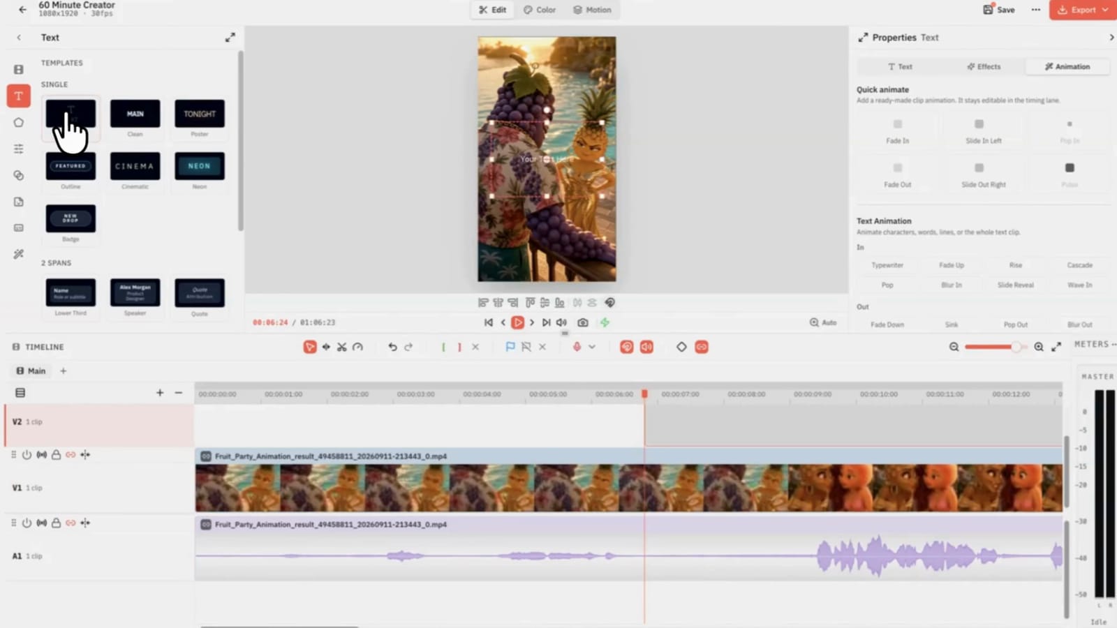The image size is (1117, 628).
Task: Click the speed gauge icon in timeline toolbar
Action: point(357,347)
